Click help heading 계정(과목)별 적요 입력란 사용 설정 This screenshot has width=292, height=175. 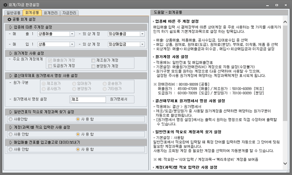pos(186,167)
